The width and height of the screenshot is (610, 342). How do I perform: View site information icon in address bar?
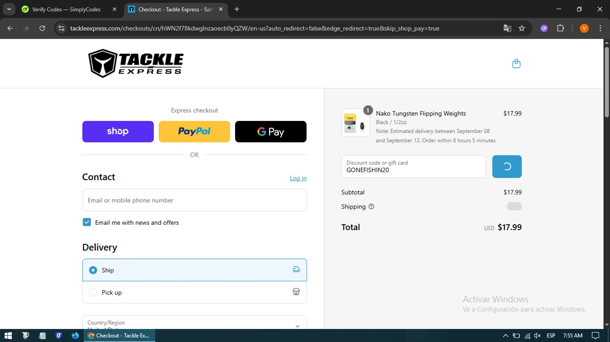[x=61, y=28]
